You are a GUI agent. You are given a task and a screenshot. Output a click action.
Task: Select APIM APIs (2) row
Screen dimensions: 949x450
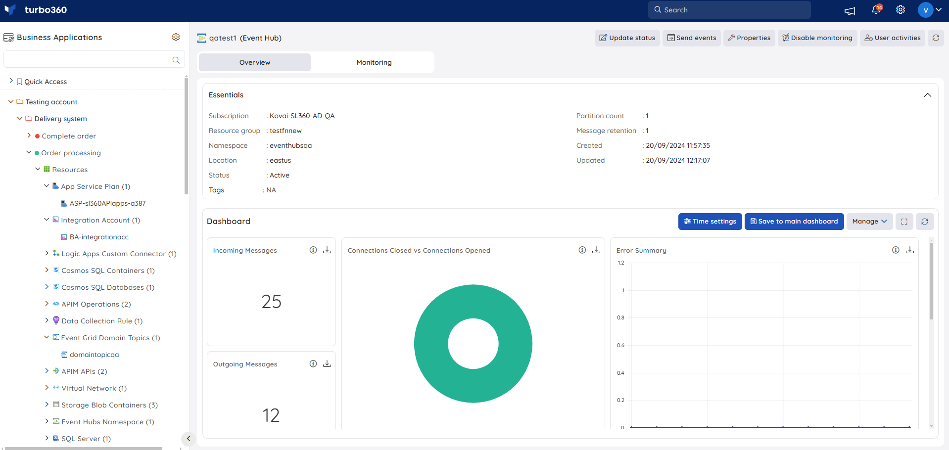[x=80, y=371]
